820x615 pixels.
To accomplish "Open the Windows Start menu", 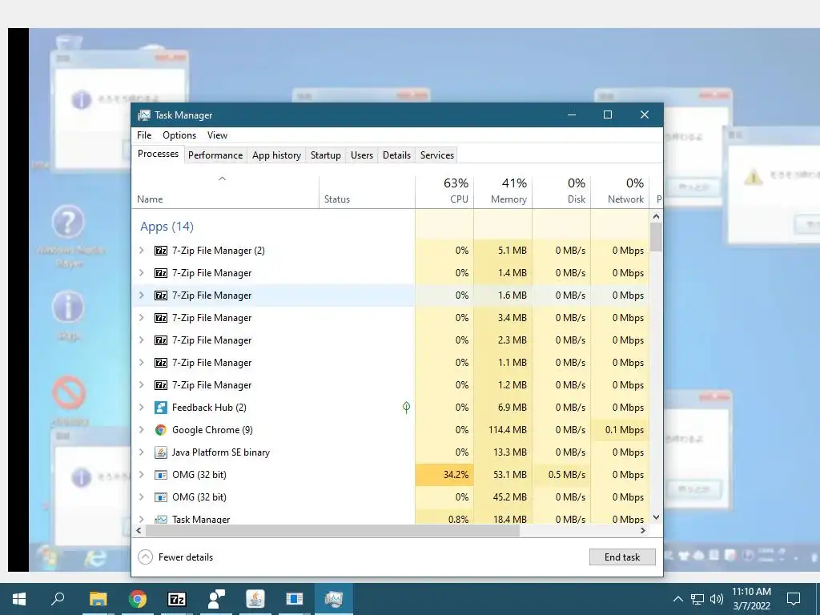I will pyautogui.click(x=19, y=599).
